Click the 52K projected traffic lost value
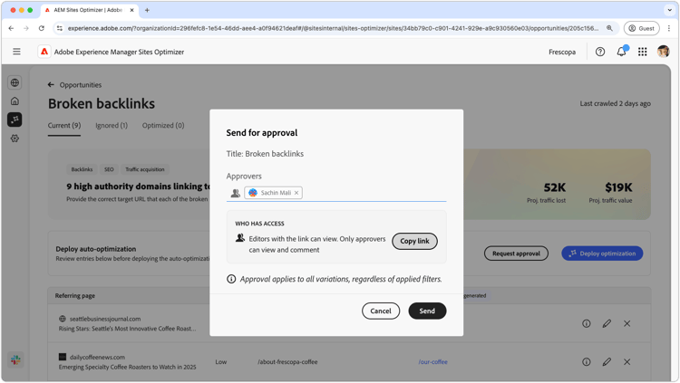Screen dimensions: 680x383 point(555,187)
